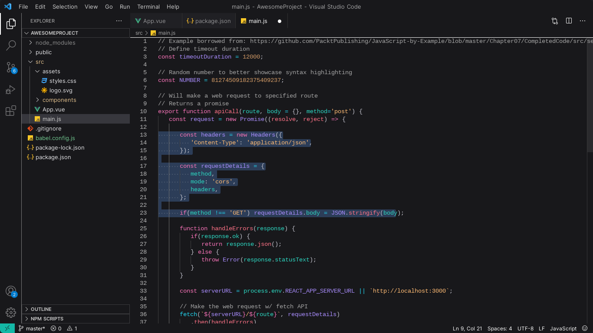Expand the NPM SCRIPTS panel
The height and width of the screenshot is (333, 593).
(x=76, y=319)
